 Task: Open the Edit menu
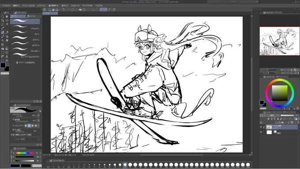(x=16, y=6)
